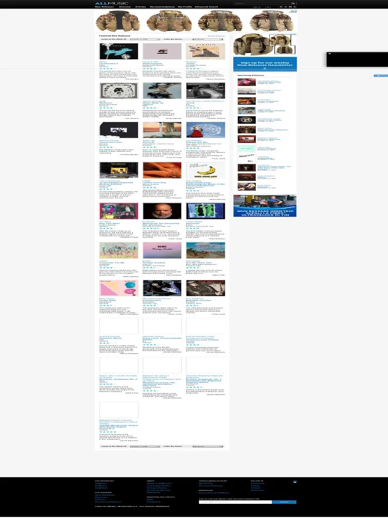The image size is (388, 518).
Task: Open the Foreign Smokes album title
Action: coord(154,263)
